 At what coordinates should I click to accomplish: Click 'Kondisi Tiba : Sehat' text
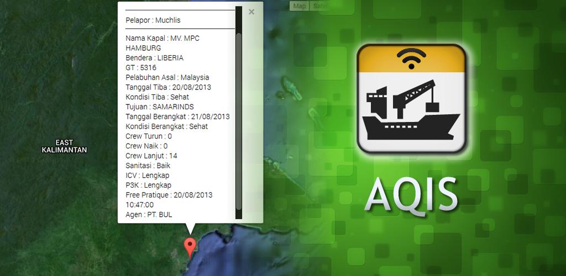point(157,97)
